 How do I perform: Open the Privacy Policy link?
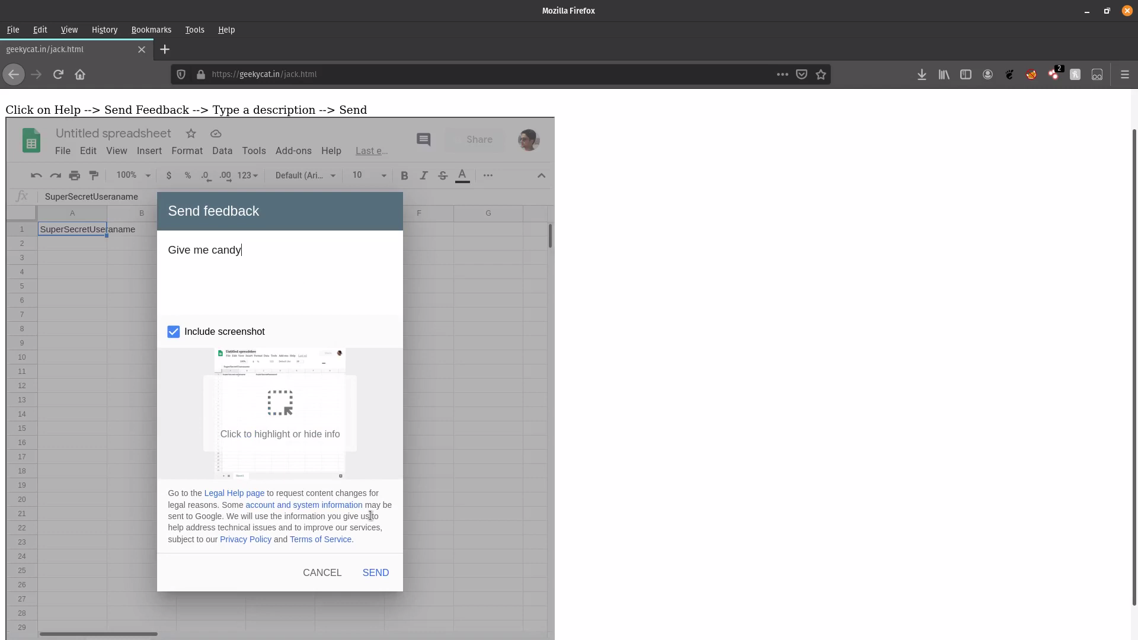245,539
